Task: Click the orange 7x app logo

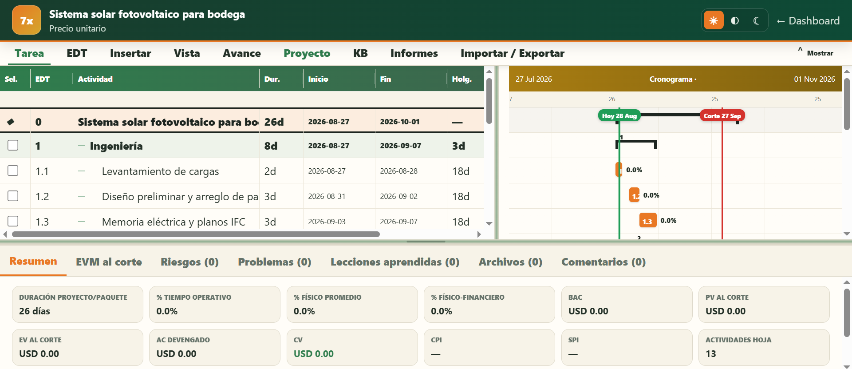Action: [x=27, y=20]
